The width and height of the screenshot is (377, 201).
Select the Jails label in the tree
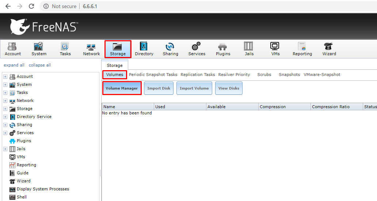coord(21,149)
